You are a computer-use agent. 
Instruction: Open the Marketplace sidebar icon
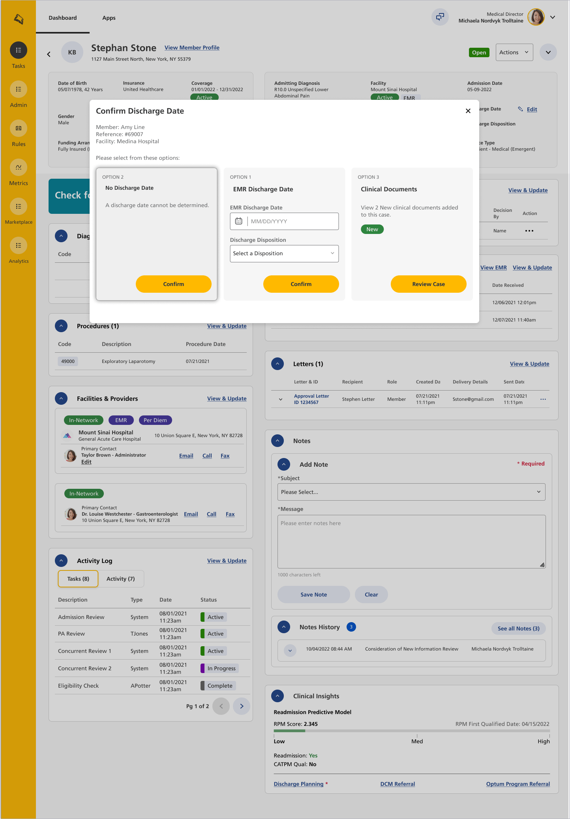point(18,207)
